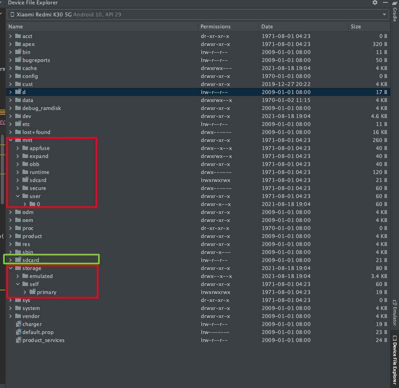Click the system folder icon
The image size is (399, 388).
point(18,308)
